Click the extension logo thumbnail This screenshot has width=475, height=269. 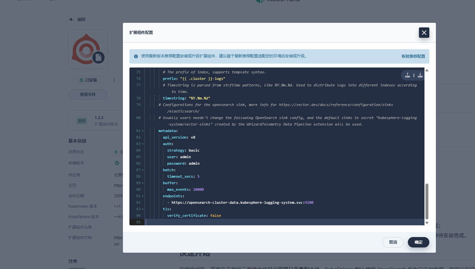(88, 49)
